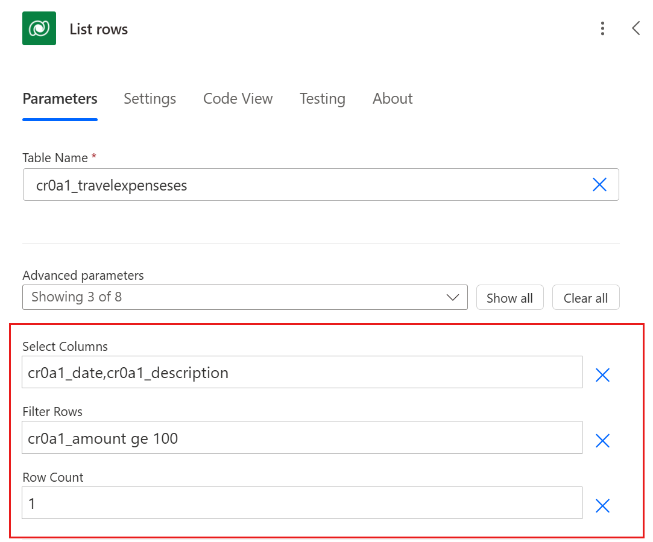Click the green Dataverse connector icon
The width and height of the screenshot is (653, 542).
click(39, 28)
